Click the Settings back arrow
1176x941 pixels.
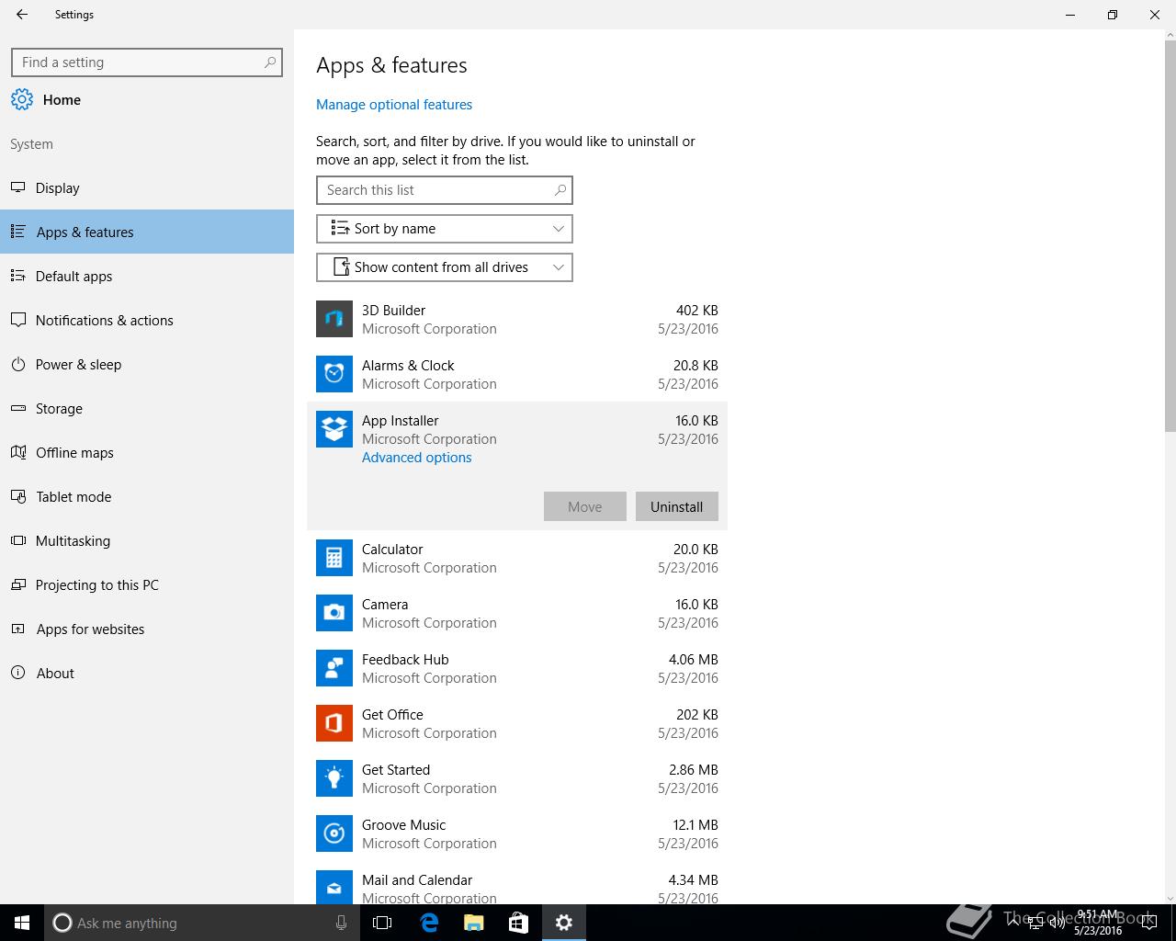[x=22, y=15]
